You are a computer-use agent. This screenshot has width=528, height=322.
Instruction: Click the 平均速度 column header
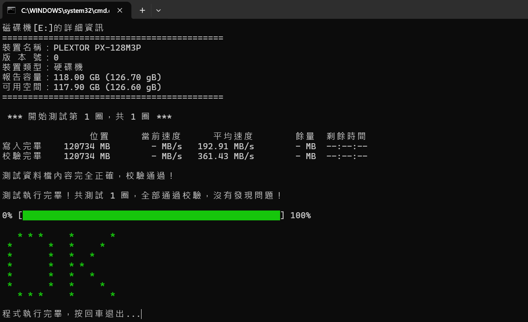[x=233, y=136]
